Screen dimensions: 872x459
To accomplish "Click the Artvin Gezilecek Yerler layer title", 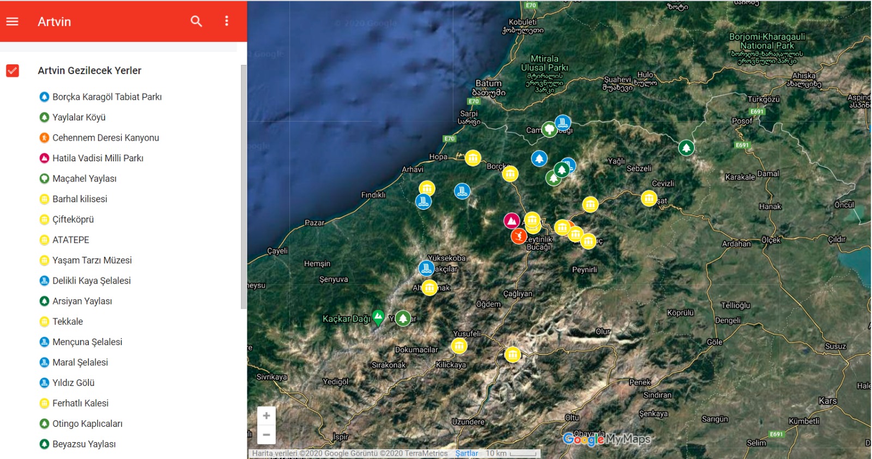I will [x=89, y=70].
